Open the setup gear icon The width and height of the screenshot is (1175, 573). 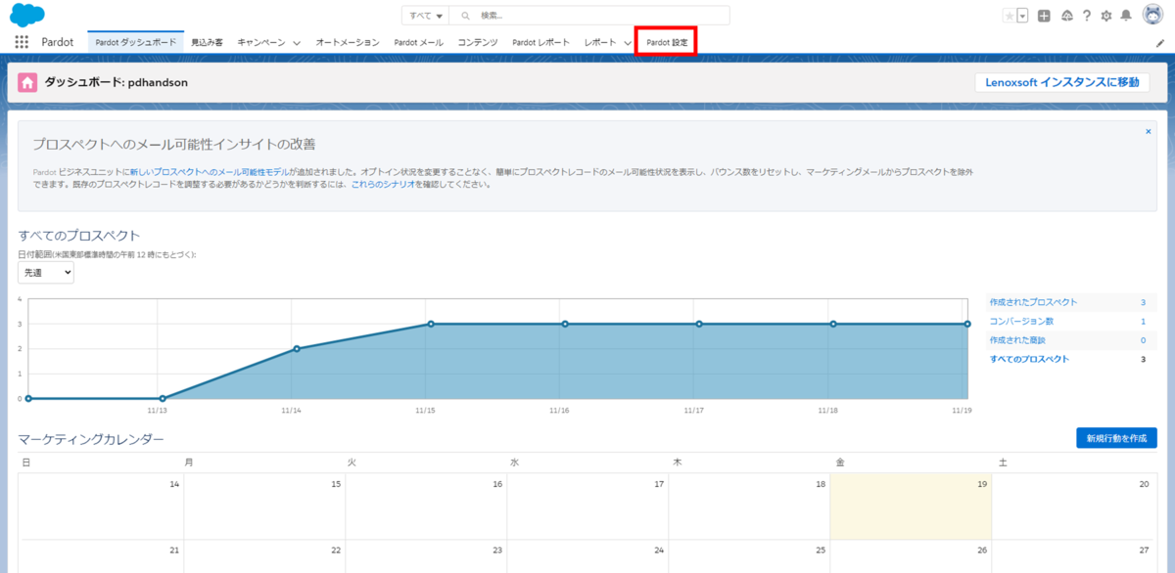coord(1106,16)
